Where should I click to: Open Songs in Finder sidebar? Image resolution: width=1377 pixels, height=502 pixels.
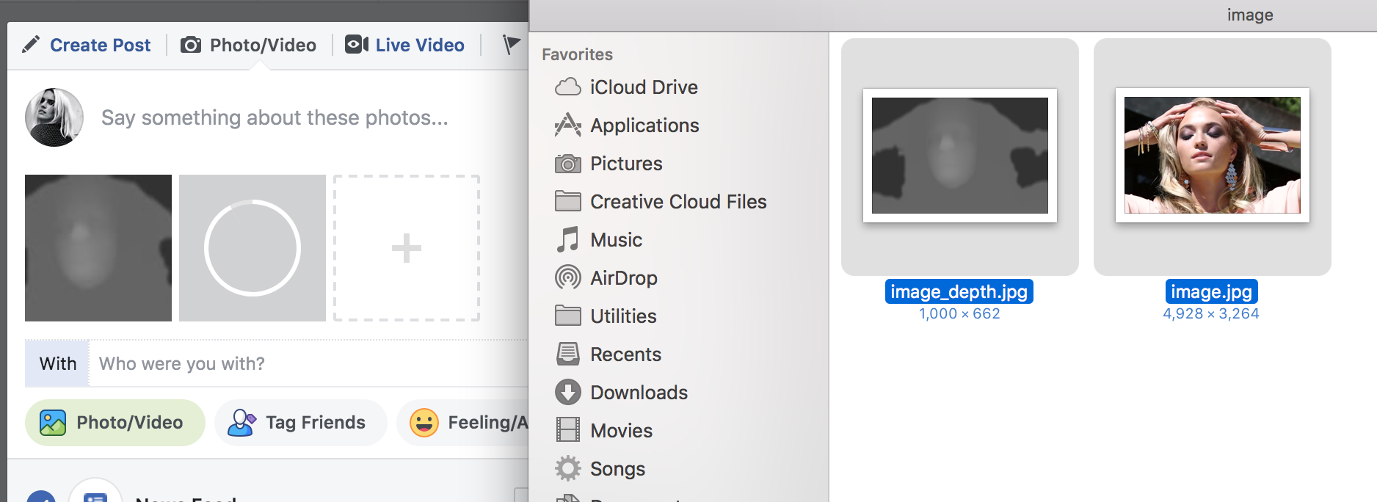[617, 469]
